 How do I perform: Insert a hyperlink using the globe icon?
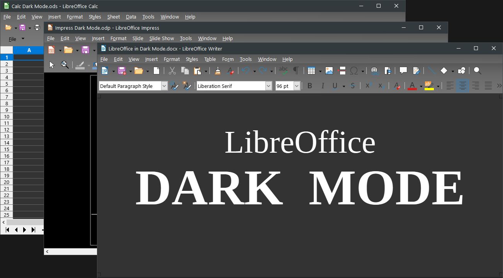point(374,71)
